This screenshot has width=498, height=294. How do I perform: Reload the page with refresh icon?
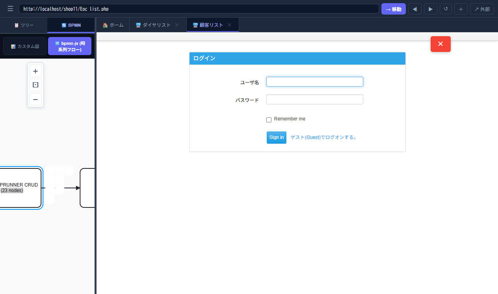(x=446, y=9)
